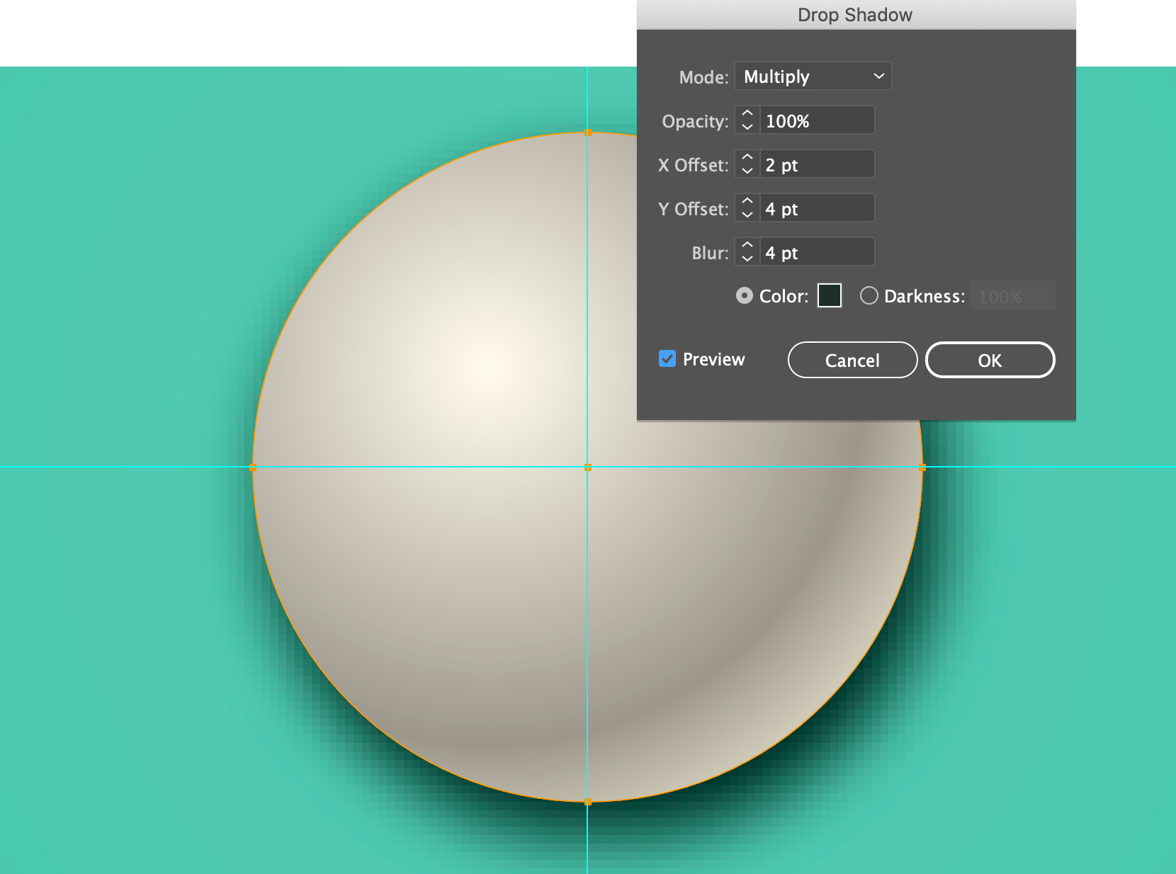
Task: Select the Darkness radio button
Action: 869,296
